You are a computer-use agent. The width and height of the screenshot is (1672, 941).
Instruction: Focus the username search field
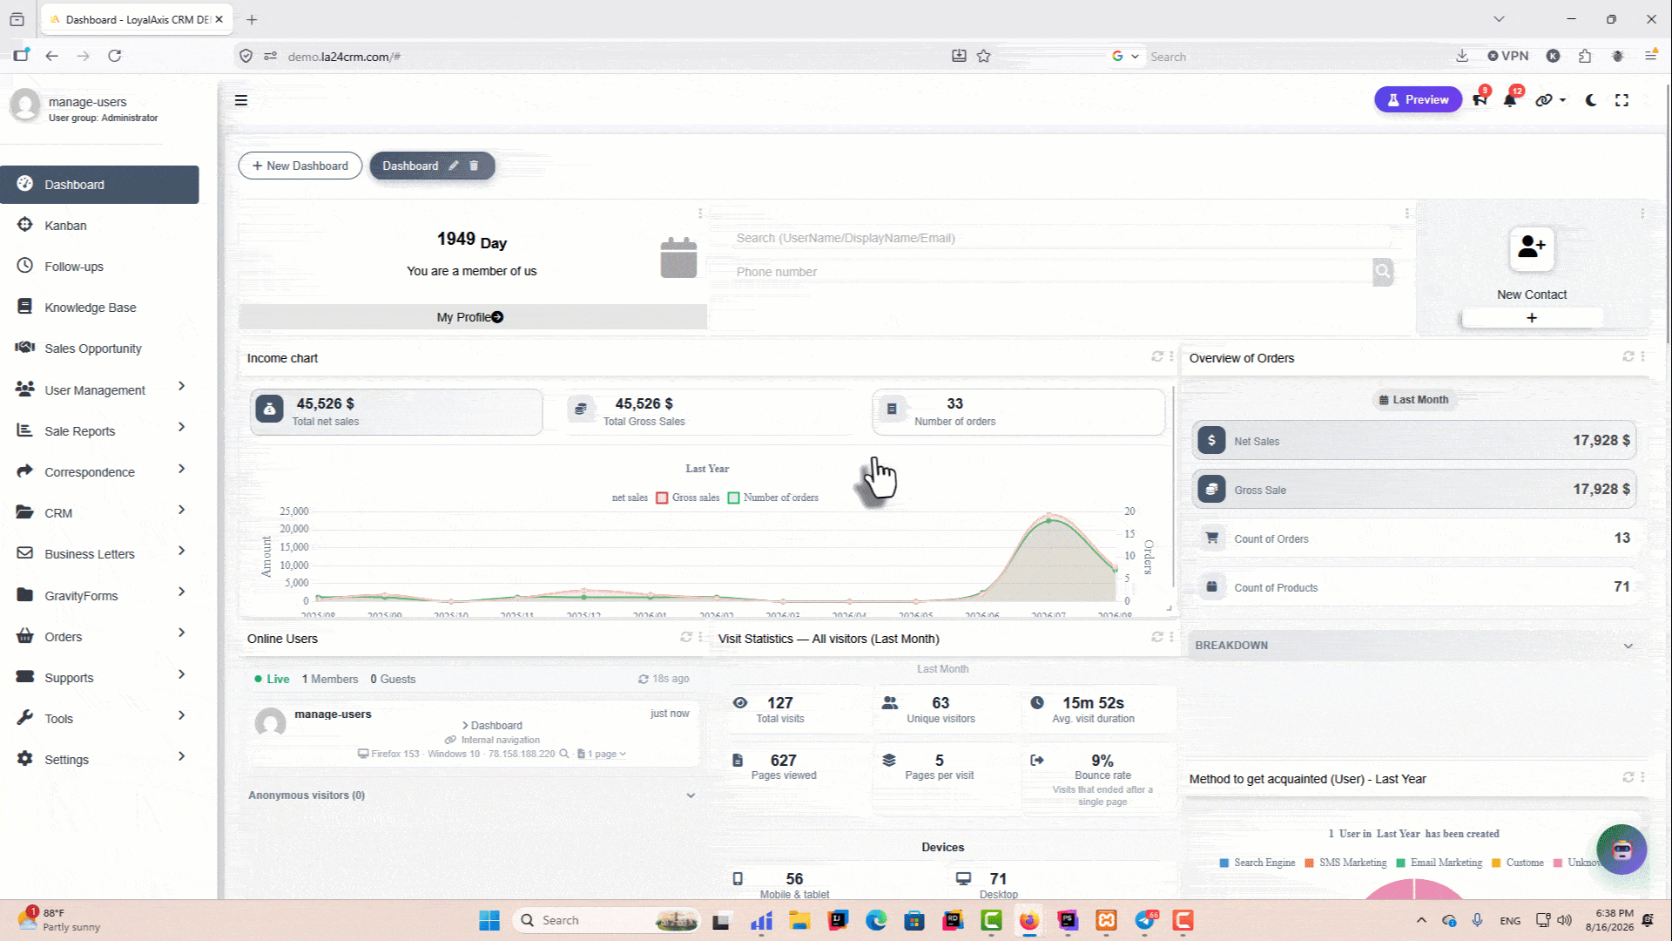click(1062, 238)
